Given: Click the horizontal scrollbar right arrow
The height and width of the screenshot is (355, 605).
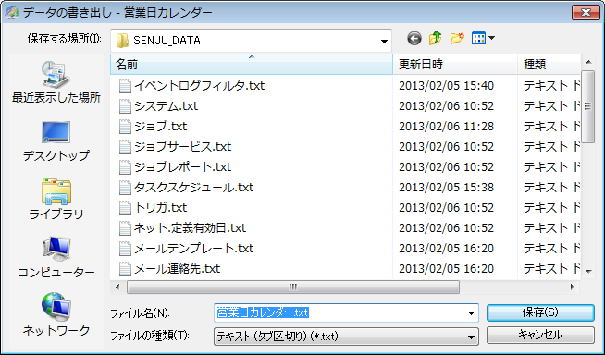Looking at the screenshot, I should click(573, 288).
